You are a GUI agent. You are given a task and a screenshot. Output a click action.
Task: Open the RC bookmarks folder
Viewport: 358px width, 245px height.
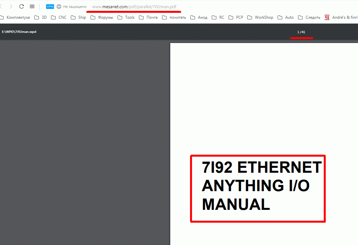click(x=218, y=17)
